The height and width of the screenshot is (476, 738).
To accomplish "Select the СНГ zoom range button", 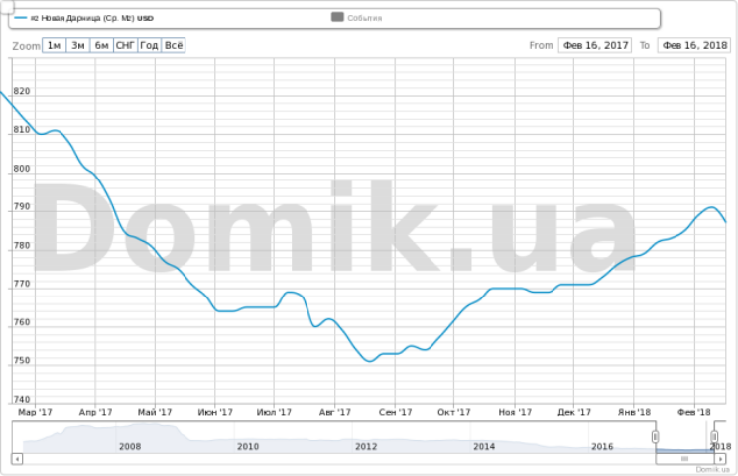I will tap(126, 46).
